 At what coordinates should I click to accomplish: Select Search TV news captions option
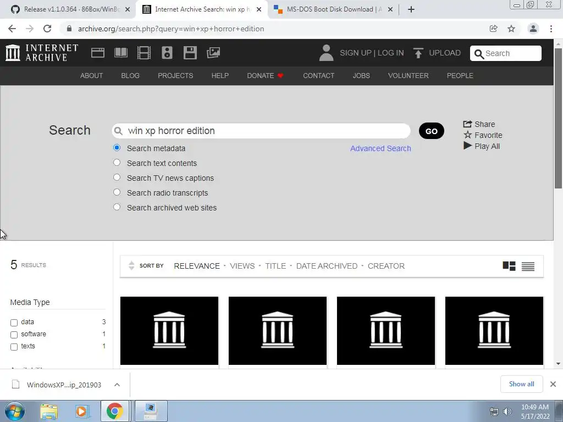click(117, 177)
